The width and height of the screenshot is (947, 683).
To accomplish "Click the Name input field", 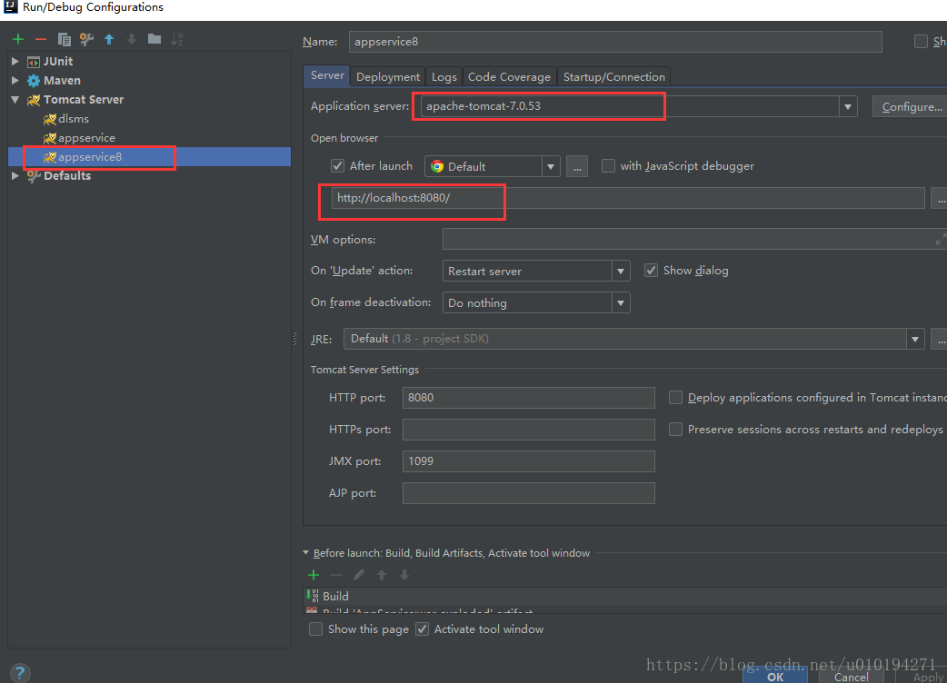I will click(615, 42).
